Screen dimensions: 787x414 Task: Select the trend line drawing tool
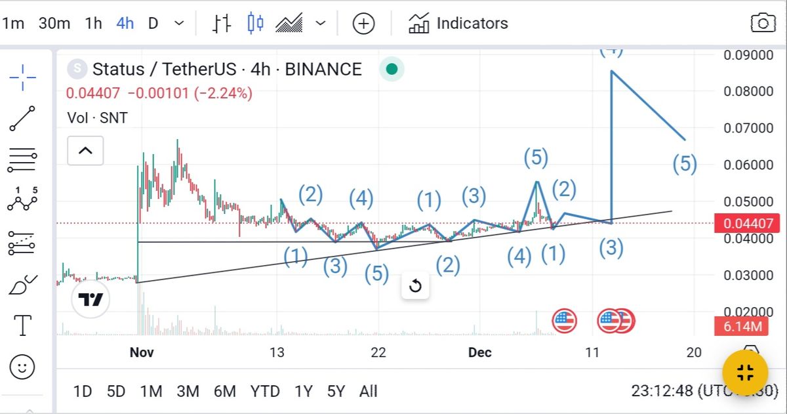(x=23, y=118)
